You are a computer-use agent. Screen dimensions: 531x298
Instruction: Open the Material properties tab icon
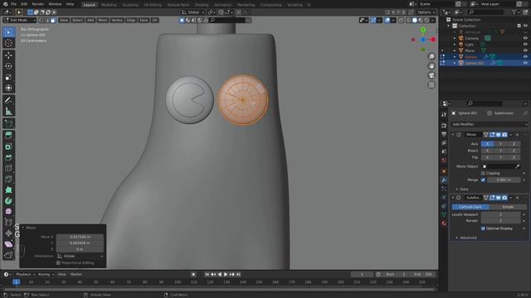tap(444, 223)
